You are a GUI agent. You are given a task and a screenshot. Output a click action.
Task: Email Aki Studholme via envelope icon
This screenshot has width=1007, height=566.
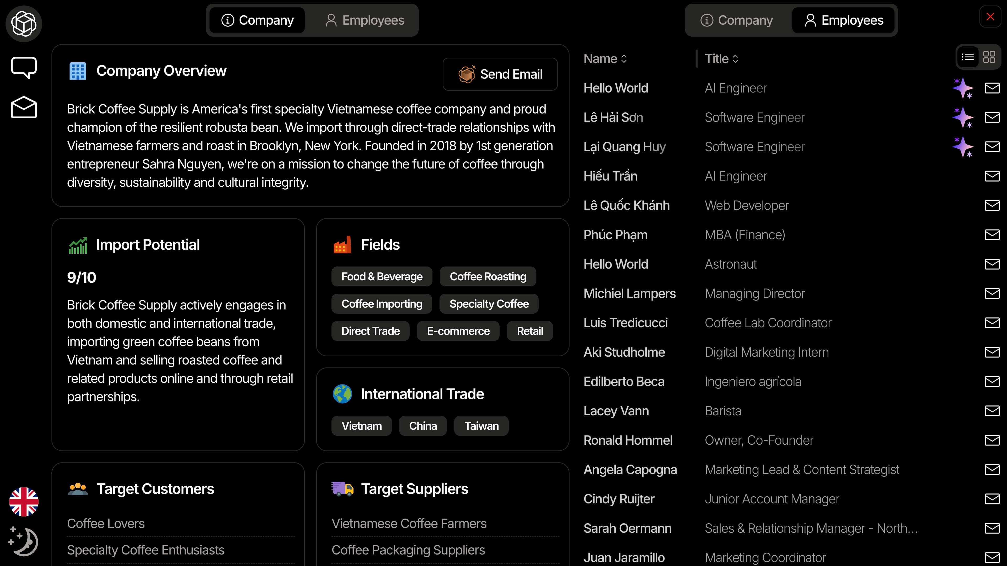(x=992, y=352)
